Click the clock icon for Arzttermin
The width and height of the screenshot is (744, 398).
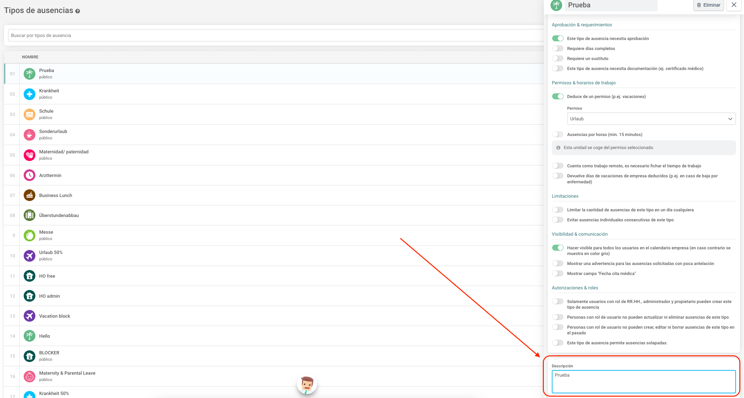pyautogui.click(x=29, y=175)
